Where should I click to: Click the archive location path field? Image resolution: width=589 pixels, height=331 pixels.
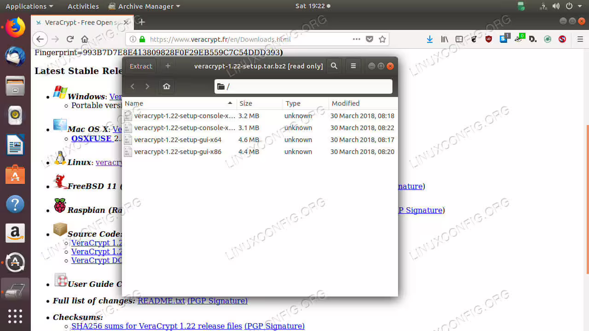coord(303,86)
